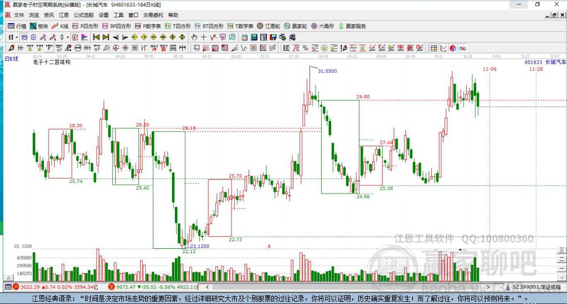This screenshot has height=304, width=567.
Task: Open the T数字表 tool
Action: (x=240, y=26)
